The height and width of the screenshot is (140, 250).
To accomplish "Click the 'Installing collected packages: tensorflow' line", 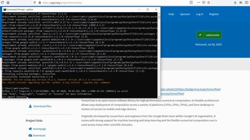I will tap(29, 74).
